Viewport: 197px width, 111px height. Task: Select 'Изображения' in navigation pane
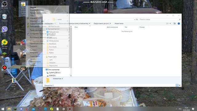[x=53, y=41]
